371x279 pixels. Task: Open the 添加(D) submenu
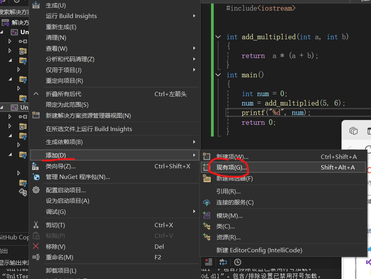(x=115, y=155)
